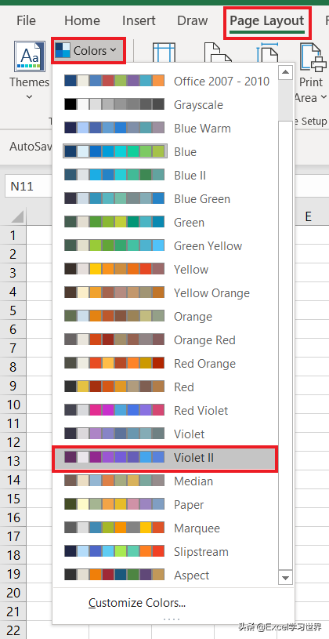Open the Themes gallery icon

pos(30,56)
